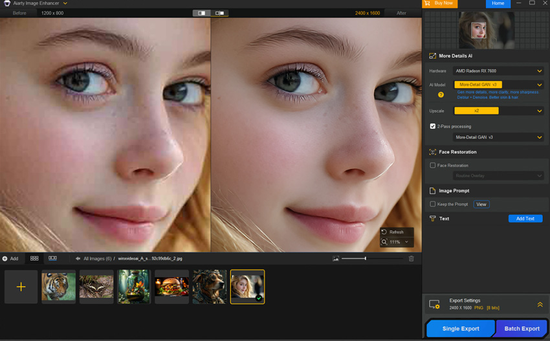Click the AI Model help question mark icon
This screenshot has height=341, width=550.
pos(441,94)
